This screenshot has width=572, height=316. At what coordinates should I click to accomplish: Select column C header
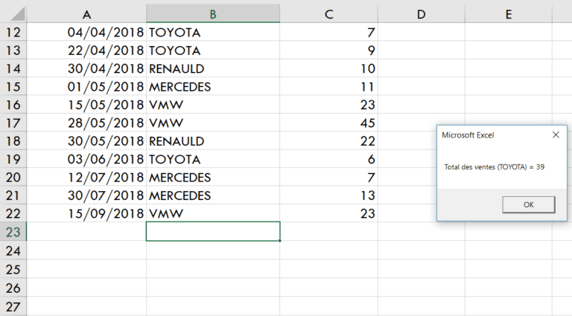(x=328, y=14)
